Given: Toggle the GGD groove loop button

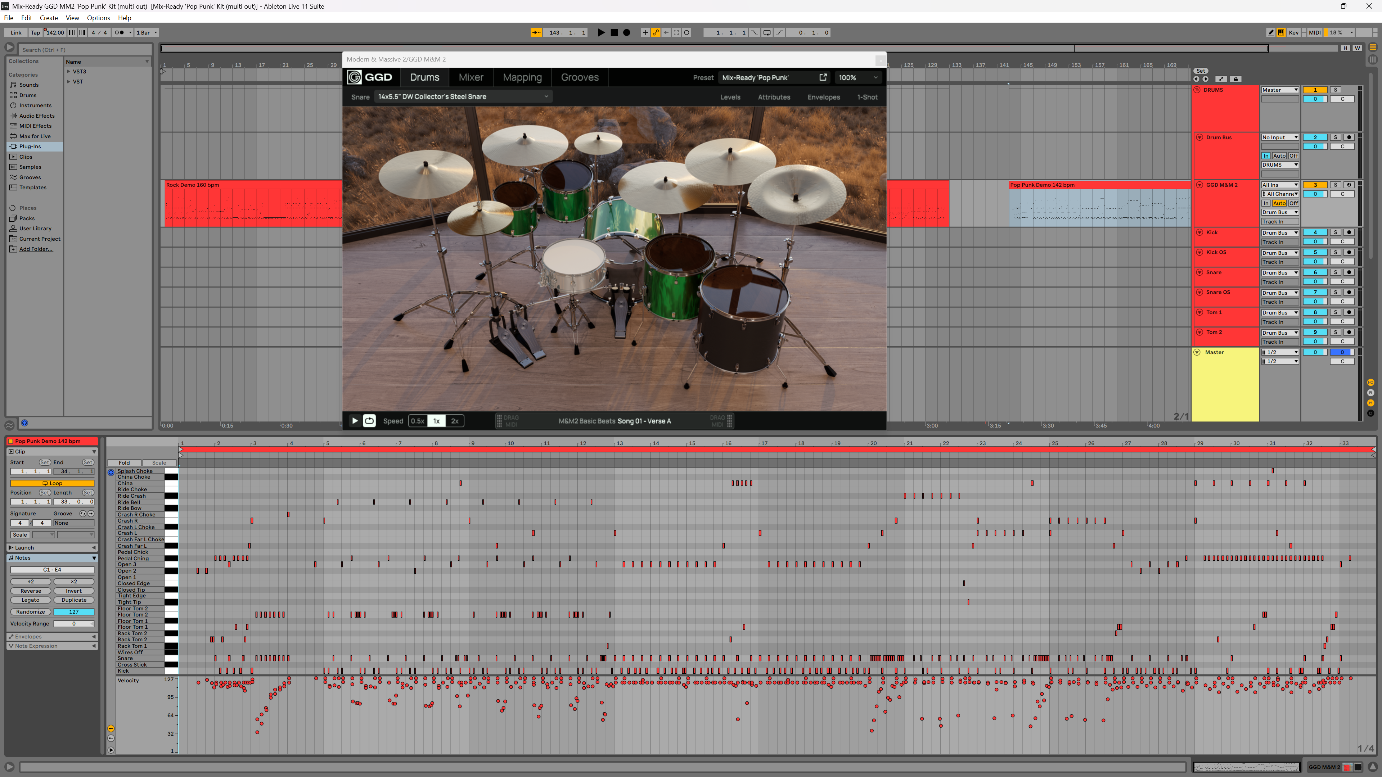Looking at the screenshot, I should coord(369,421).
